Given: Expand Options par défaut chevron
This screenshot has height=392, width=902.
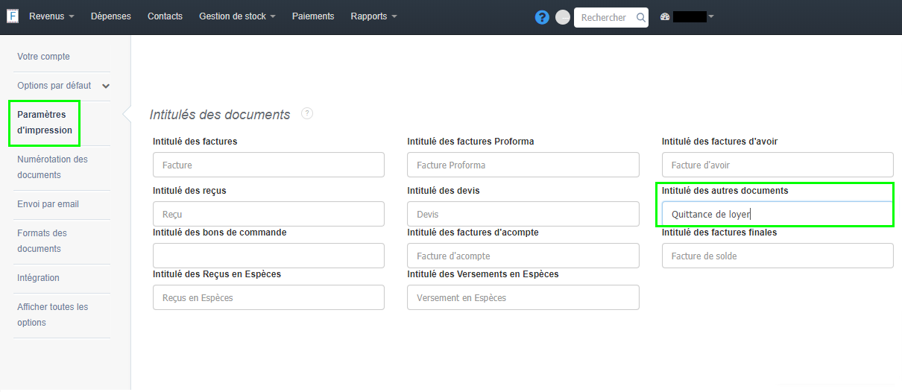Looking at the screenshot, I should point(106,86).
